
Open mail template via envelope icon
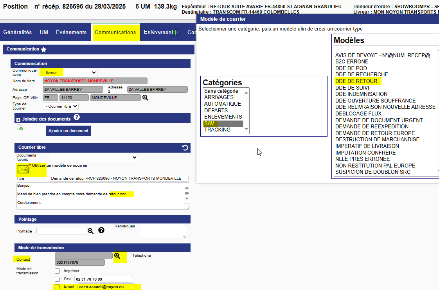[24, 169]
